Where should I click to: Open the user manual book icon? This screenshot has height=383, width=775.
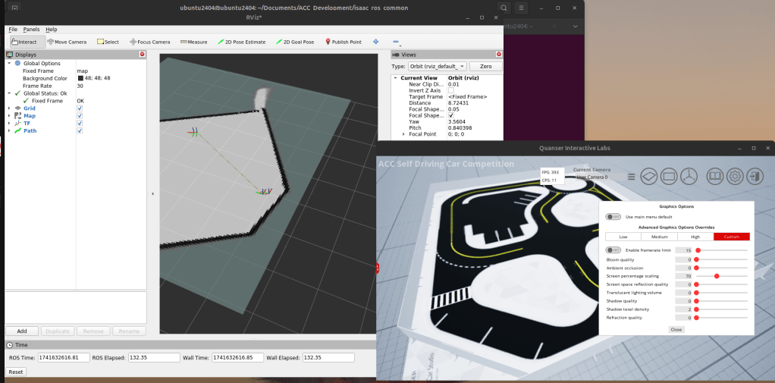(714, 176)
